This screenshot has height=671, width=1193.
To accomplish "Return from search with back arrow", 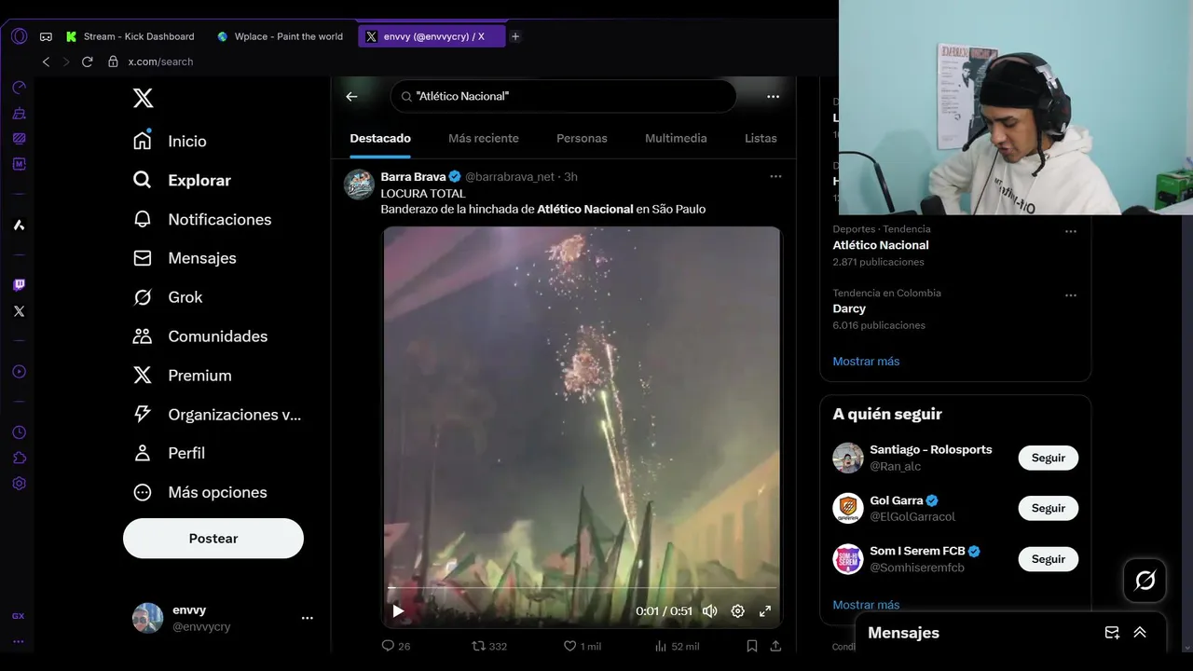I will (351, 96).
